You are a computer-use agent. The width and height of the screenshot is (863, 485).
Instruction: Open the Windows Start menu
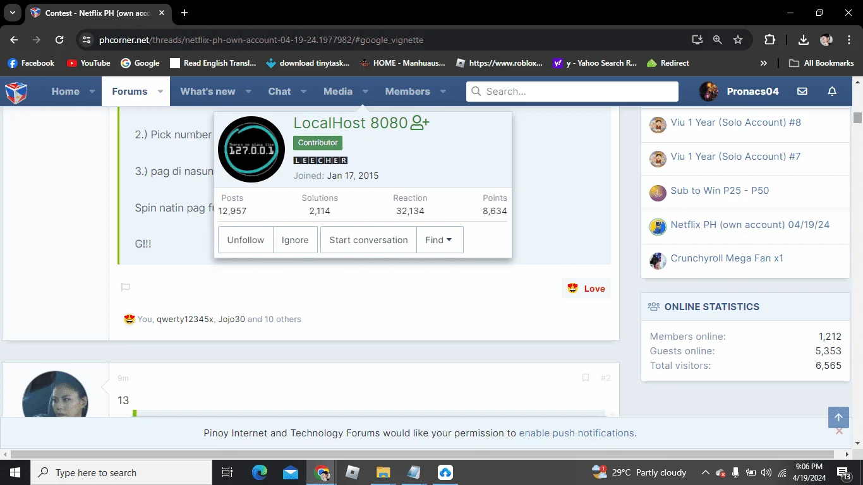pos(15,472)
